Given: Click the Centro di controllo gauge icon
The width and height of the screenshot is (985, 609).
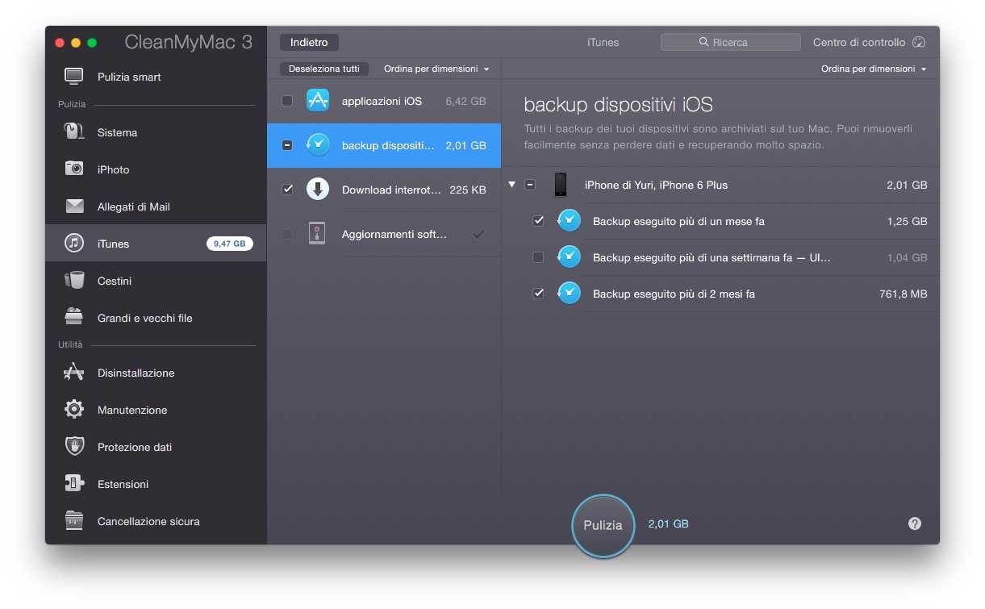Looking at the screenshot, I should click(919, 42).
